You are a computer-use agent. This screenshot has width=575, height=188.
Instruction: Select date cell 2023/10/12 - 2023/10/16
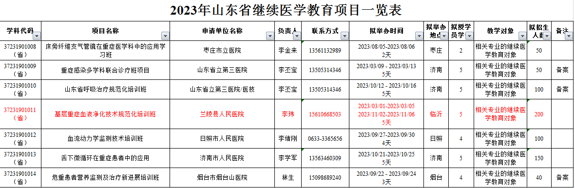click(x=386, y=89)
